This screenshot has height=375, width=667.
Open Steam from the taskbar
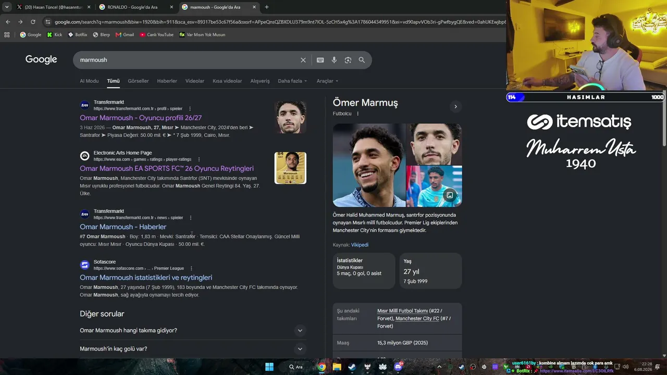(x=352, y=367)
